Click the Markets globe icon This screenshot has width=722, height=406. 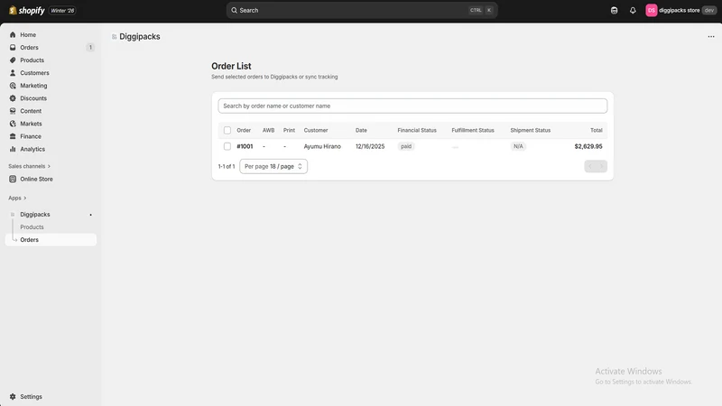13,124
